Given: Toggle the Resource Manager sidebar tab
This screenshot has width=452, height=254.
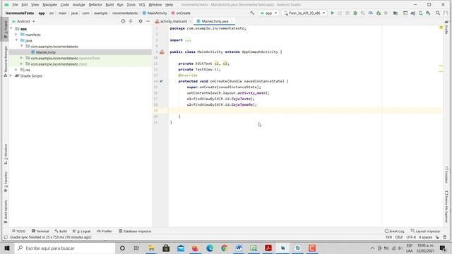Looking at the screenshot, I should pyautogui.click(x=6, y=61).
